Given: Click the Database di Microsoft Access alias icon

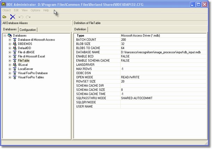Looking at the screenshot, I should pyautogui.click(x=15, y=40).
